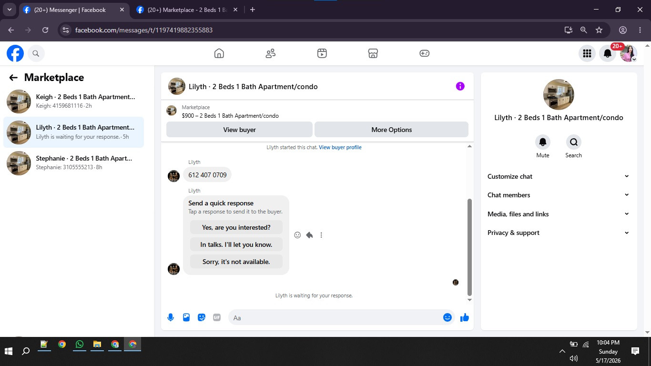This screenshot has height=366, width=651.
Task: Bookmark this page with the star icon
Action: [x=599, y=30]
